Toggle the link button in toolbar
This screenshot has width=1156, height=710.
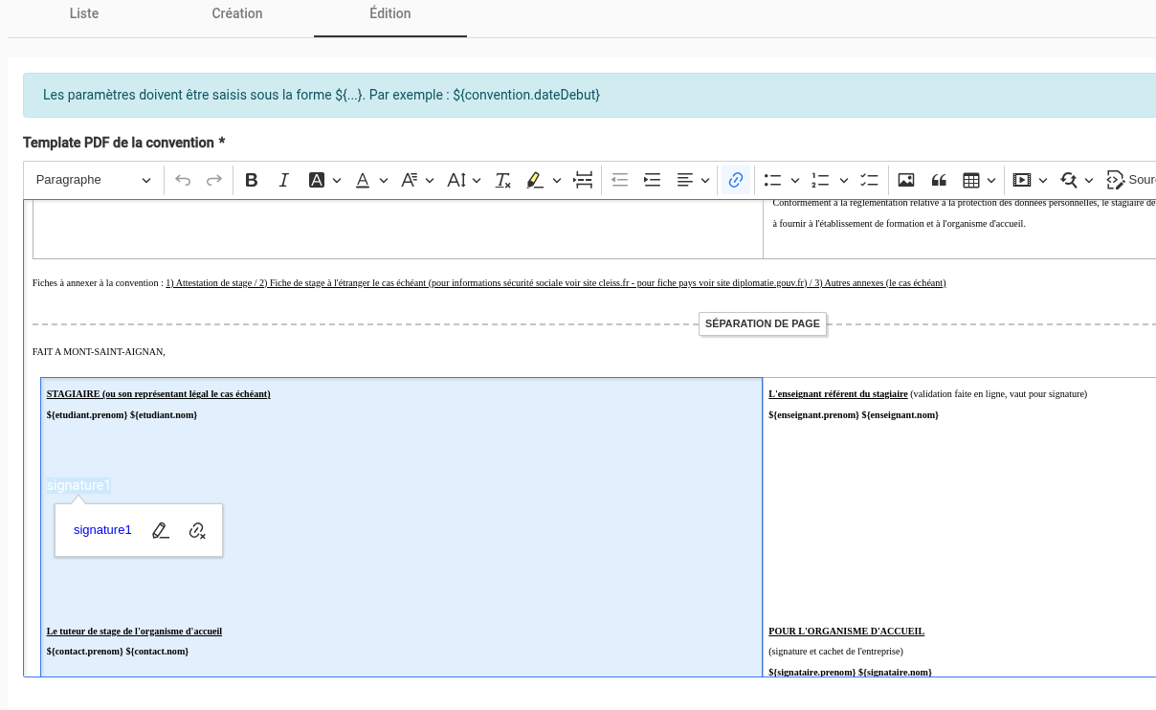click(735, 180)
